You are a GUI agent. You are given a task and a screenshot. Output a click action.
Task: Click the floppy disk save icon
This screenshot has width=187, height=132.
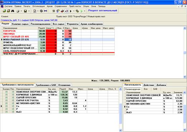(x=25, y=11)
